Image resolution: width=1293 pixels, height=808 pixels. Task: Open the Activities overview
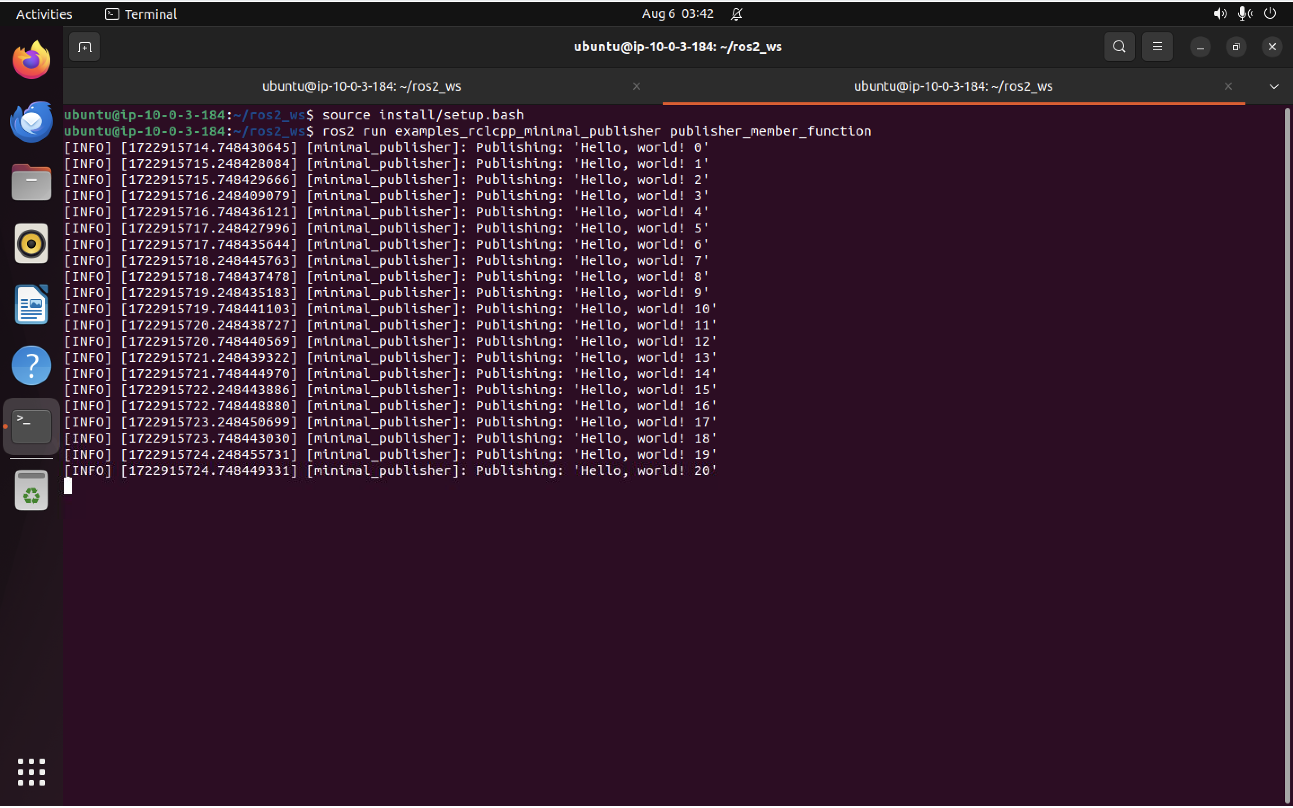coord(43,13)
